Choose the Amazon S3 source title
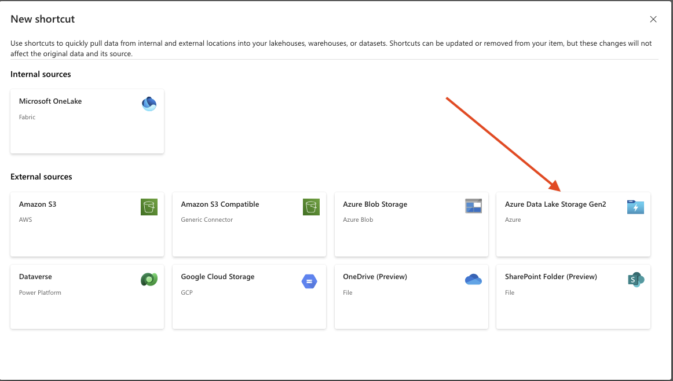Viewport: 673px width, 381px height. coord(38,204)
